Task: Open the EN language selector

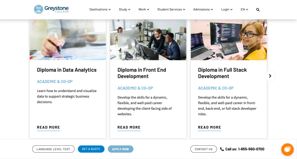Action: point(244,10)
